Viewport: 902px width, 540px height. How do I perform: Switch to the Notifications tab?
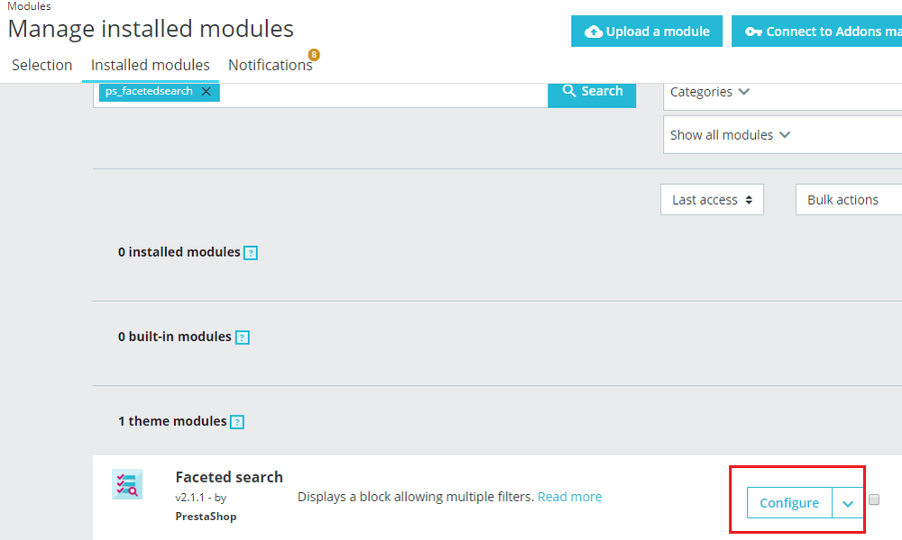pos(271,65)
